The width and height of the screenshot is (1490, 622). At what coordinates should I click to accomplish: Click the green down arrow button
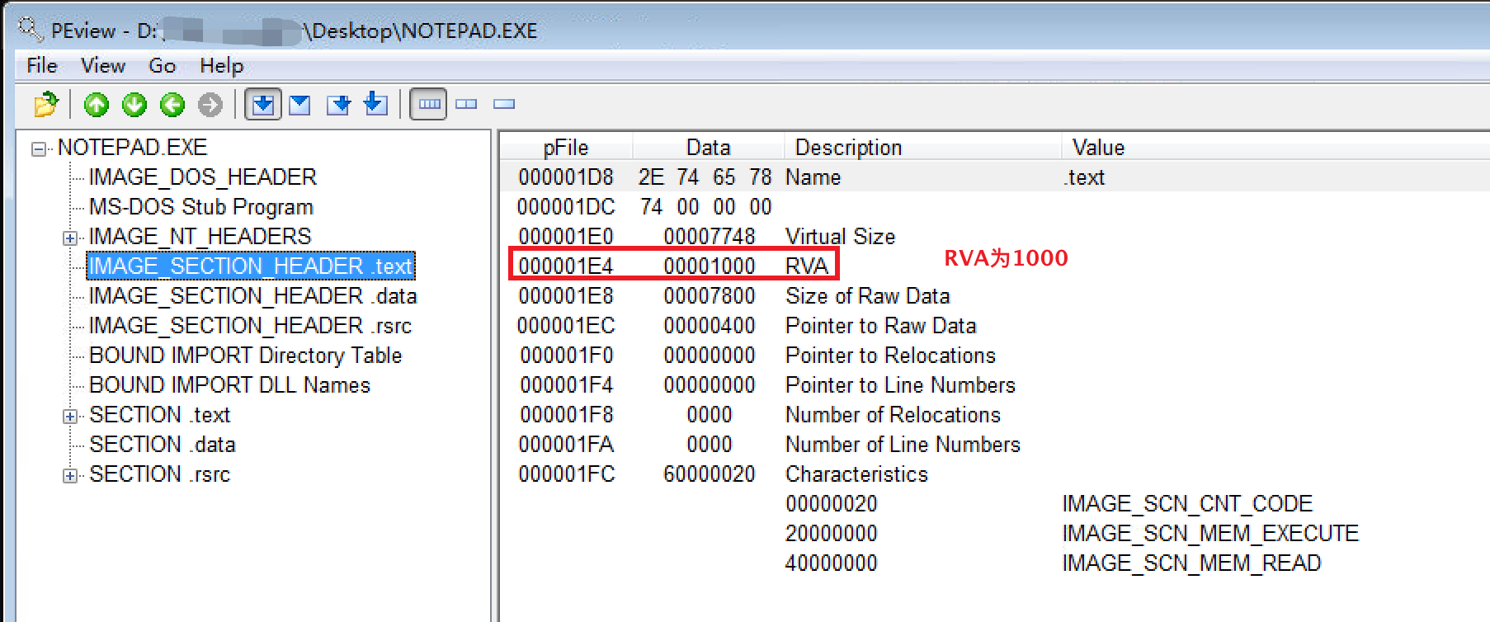(x=134, y=105)
